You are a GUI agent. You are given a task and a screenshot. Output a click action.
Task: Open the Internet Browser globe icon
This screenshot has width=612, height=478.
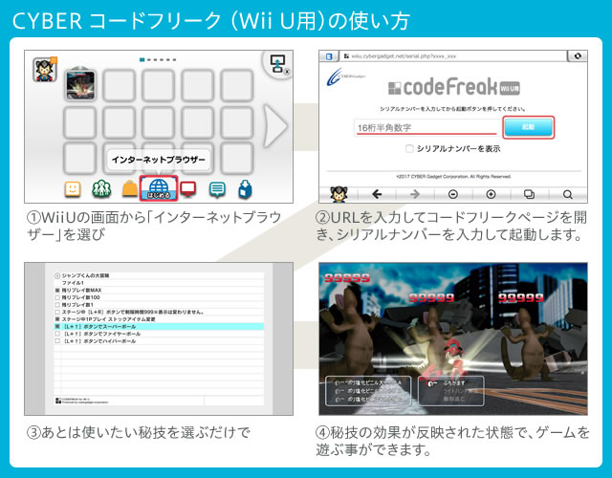[159, 188]
